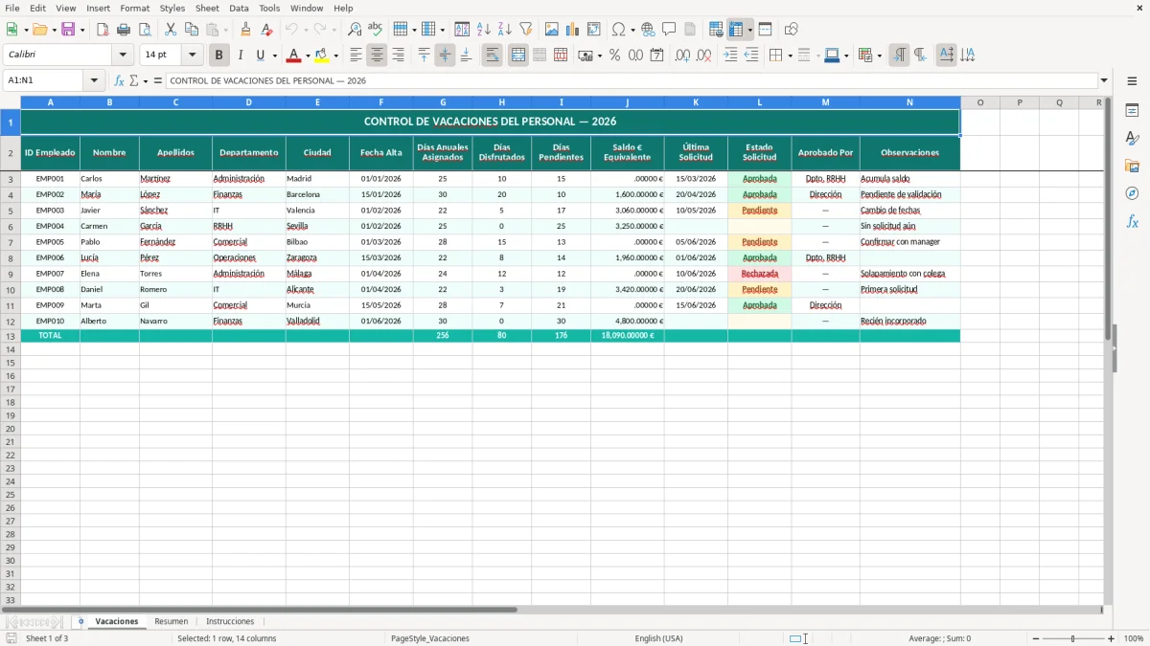
Task: Click Clear Direct Formatting icon
Action: [x=266, y=30]
